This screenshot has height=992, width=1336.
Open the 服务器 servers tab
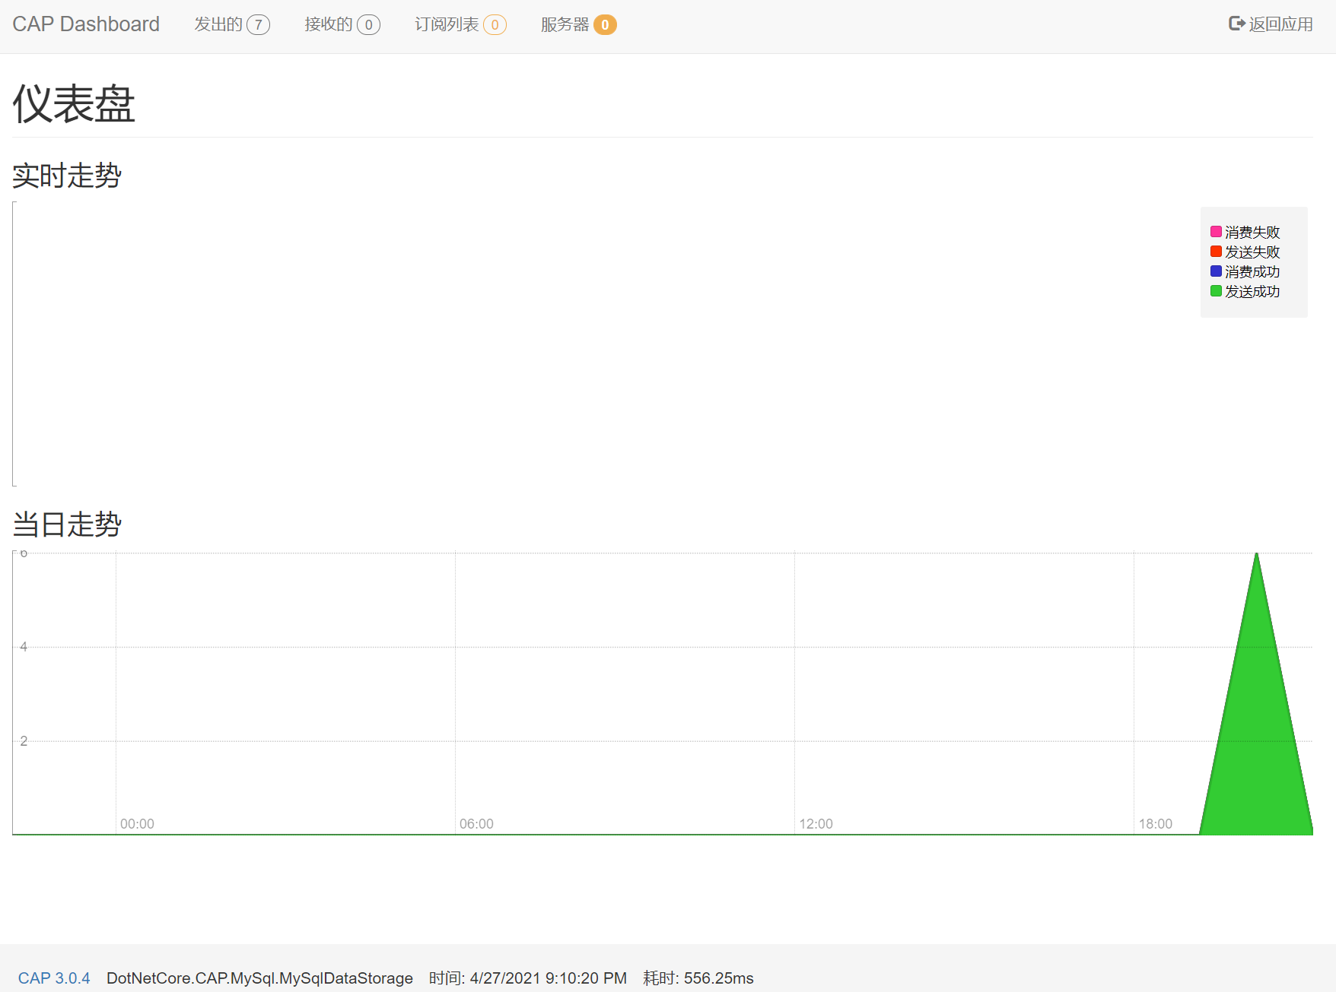(578, 25)
